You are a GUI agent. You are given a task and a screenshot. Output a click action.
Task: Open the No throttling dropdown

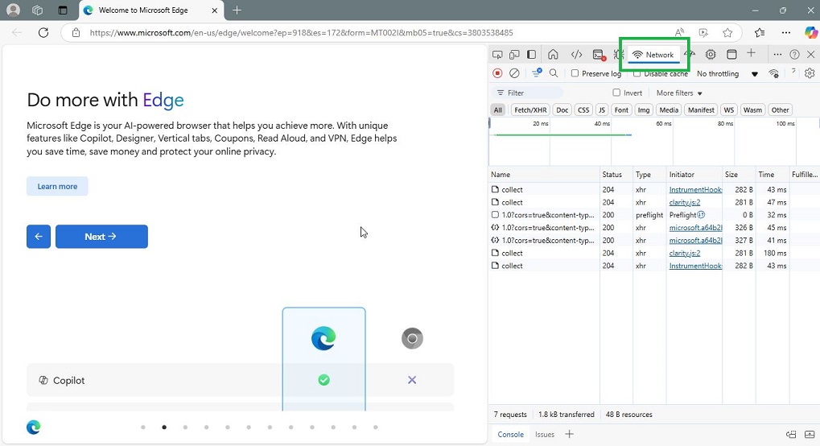click(727, 74)
